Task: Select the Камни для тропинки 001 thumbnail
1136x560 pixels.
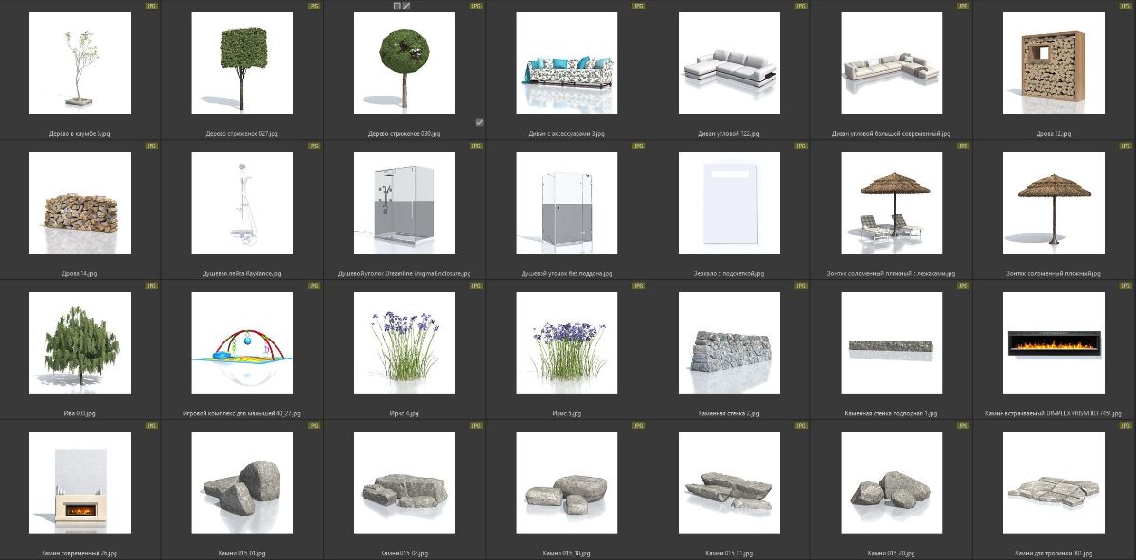Action: tap(1055, 483)
